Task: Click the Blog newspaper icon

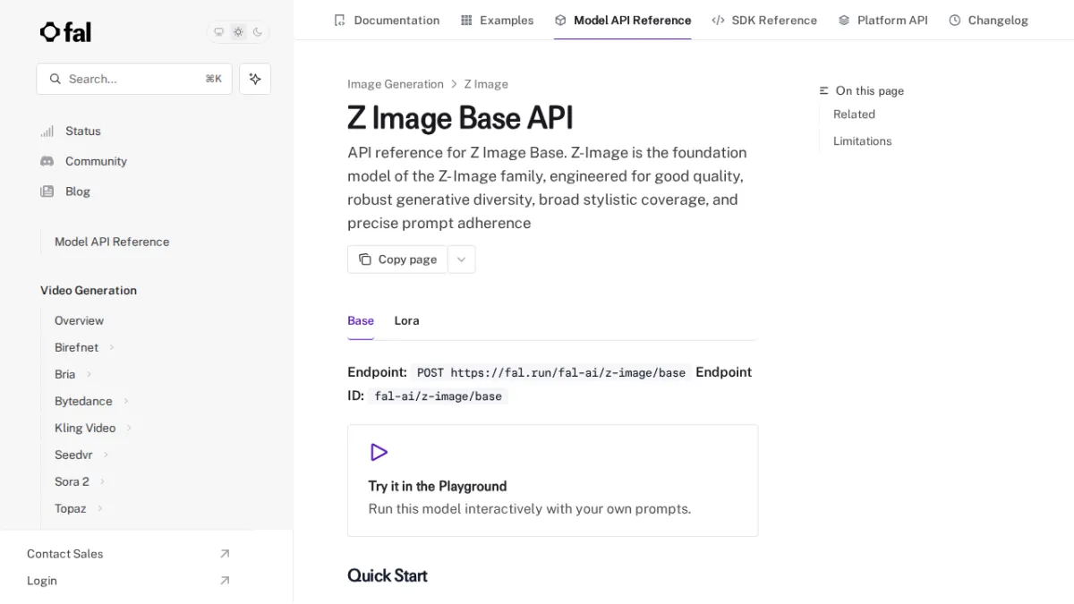Action: tap(47, 191)
